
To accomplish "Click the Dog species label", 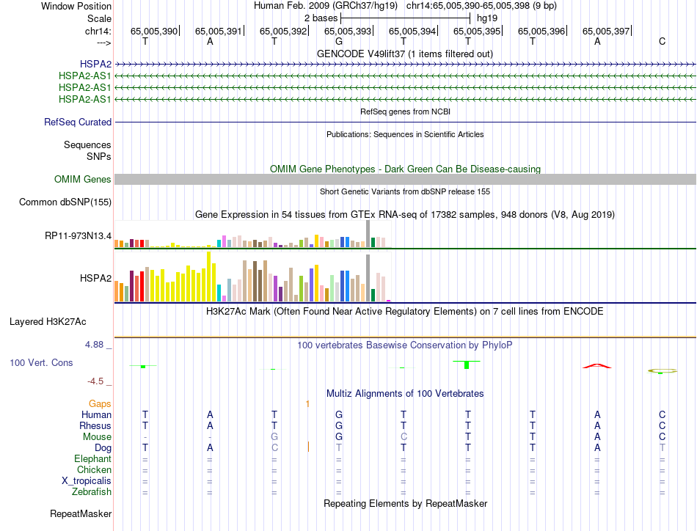I will pyautogui.click(x=103, y=448).
